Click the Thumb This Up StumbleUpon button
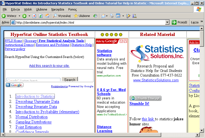Viewport: 205px width, 138px height. click(146, 98)
